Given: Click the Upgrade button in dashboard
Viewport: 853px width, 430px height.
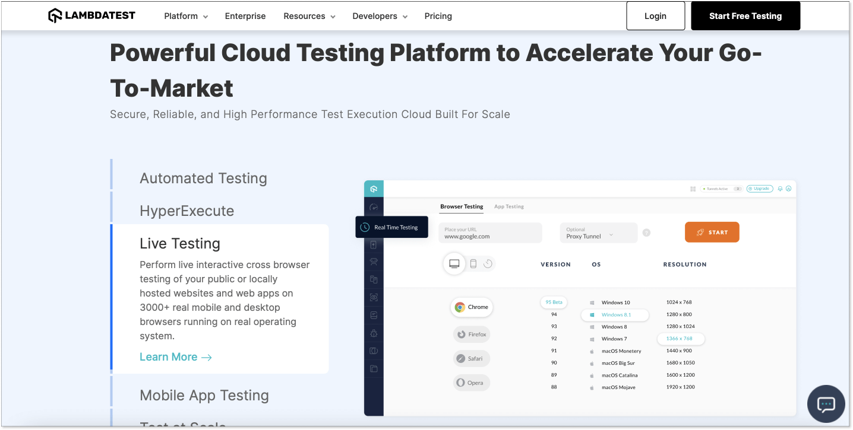Looking at the screenshot, I should 760,189.
